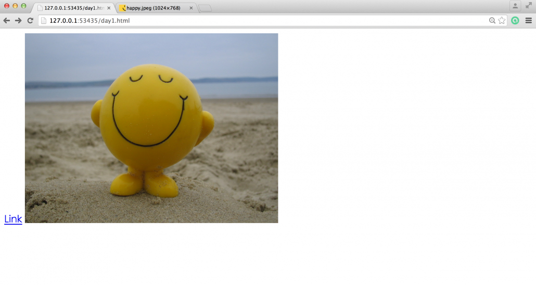This screenshot has width=536, height=285.
Task: Open a new tab
Action: (x=205, y=8)
